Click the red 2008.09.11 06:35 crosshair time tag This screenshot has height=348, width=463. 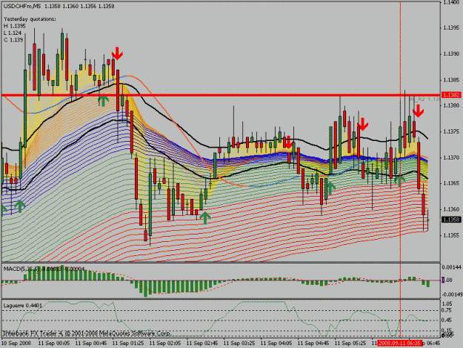pos(399,343)
